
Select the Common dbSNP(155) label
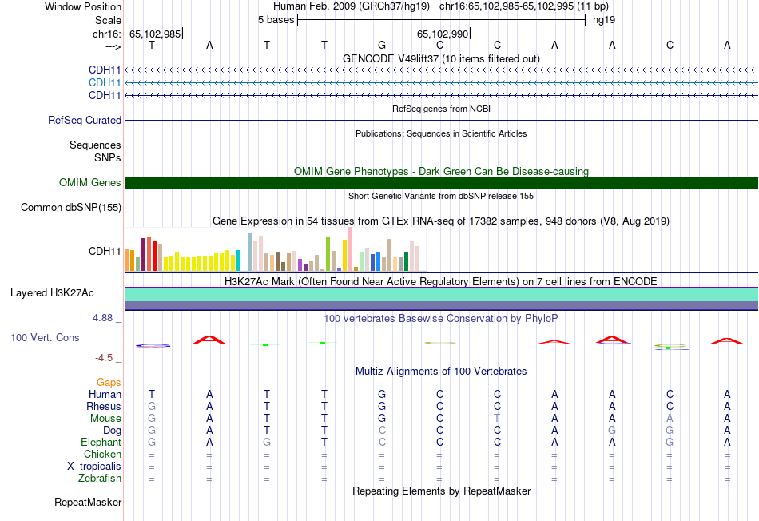[x=71, y=207]
